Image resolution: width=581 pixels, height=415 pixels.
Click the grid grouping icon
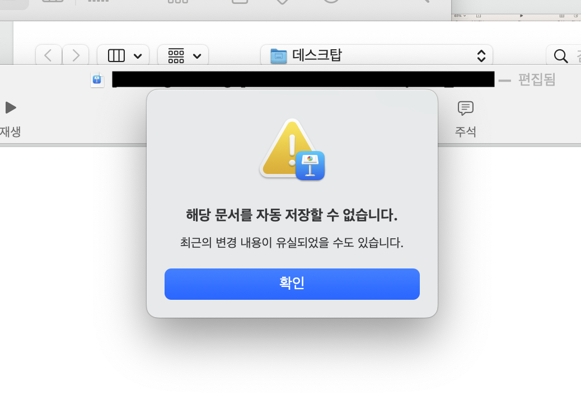(176, 55)
